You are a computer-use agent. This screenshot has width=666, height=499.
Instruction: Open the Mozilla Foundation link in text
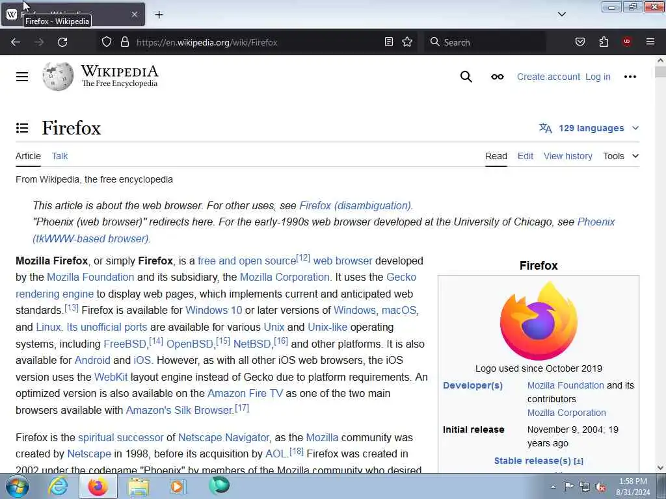pyautogui.click(x=90, y=277)
